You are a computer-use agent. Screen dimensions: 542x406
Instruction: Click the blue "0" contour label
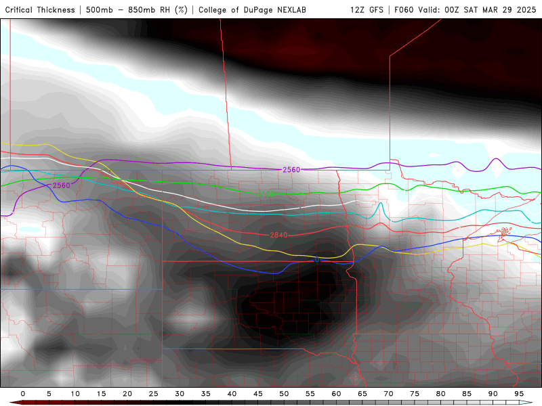tap(317, 260)
